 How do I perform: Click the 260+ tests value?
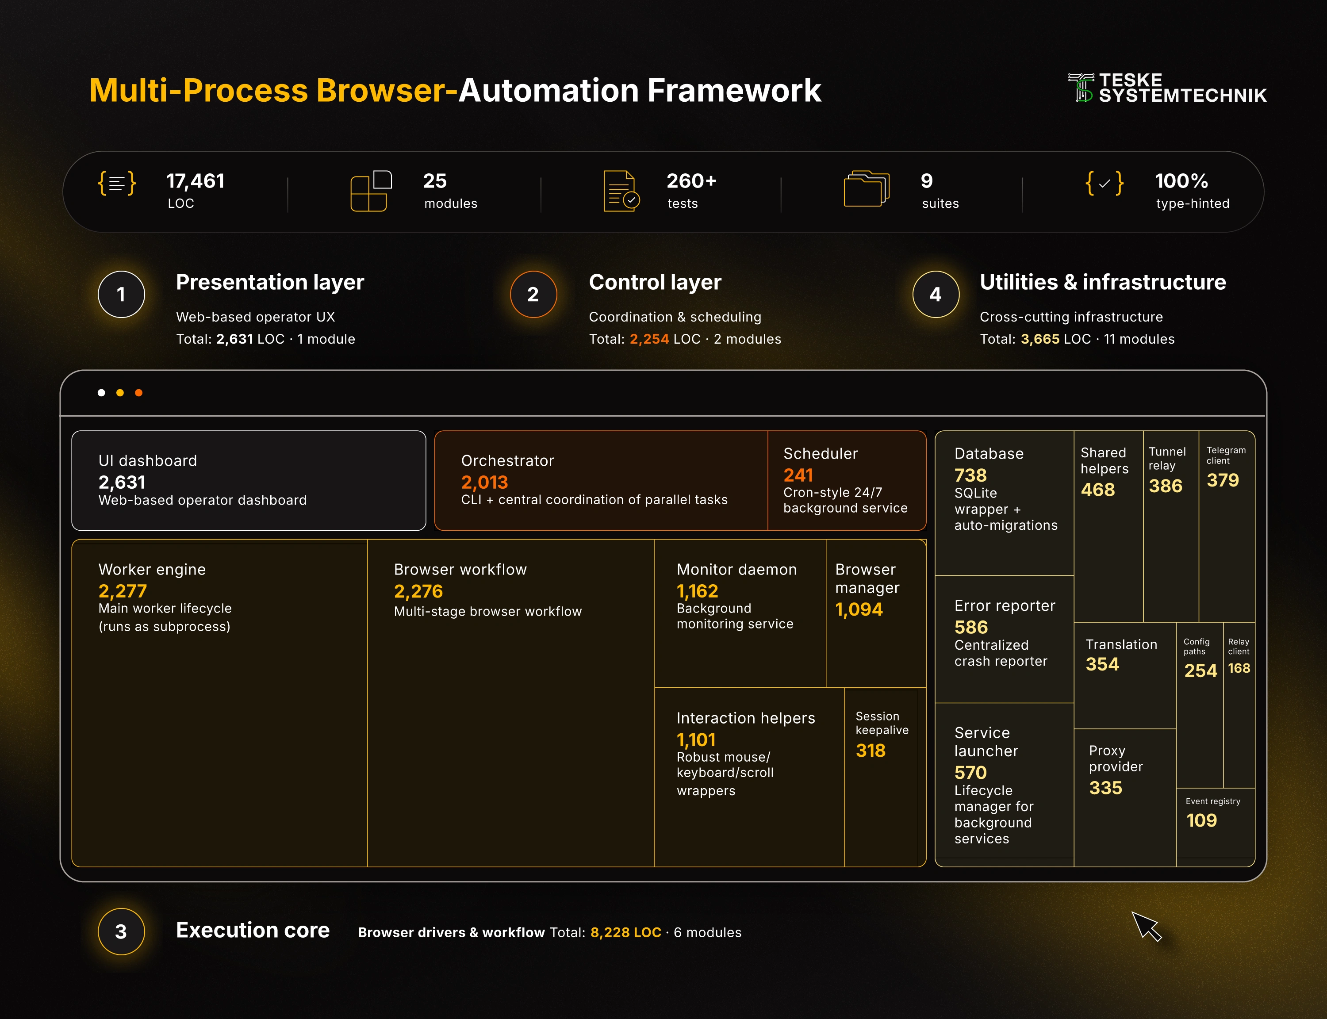(691, 181)
